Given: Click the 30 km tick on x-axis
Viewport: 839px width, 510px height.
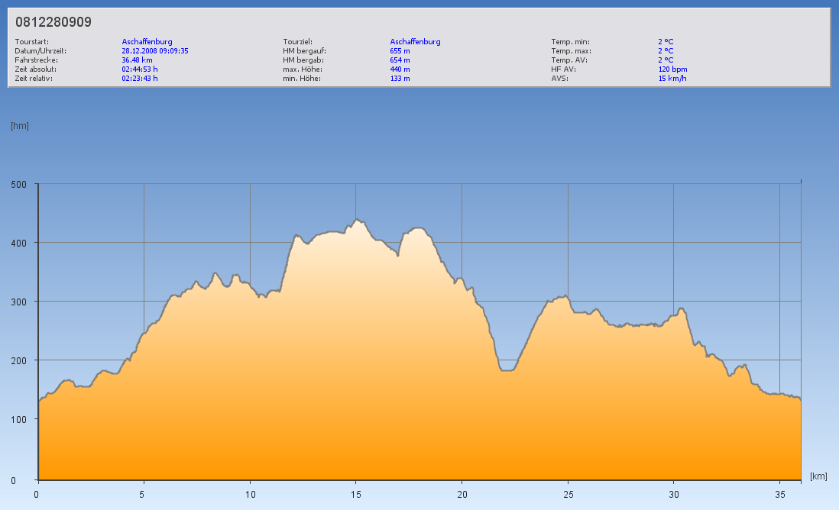Looking at the screenshot, I should [x=673, y=494].
